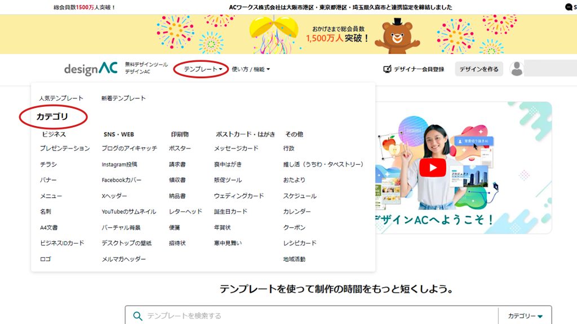Image resolution: width=577 pixels, height=324 pixels.
Task: Click the template search input field
Action: coord(316,316)
